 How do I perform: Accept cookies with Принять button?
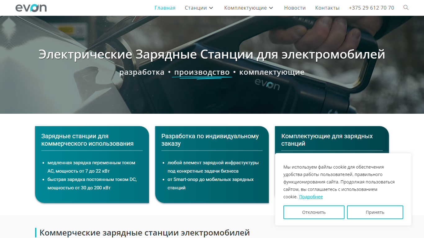pyautogui.click(x=375, y=212)
